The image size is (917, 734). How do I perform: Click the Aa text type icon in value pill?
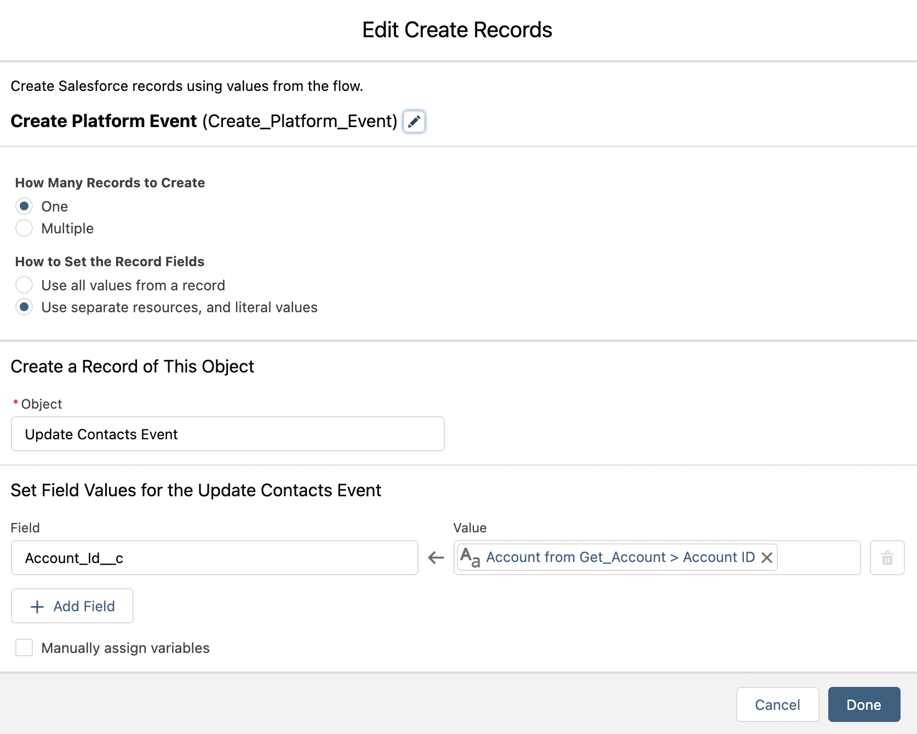(470, 558)
